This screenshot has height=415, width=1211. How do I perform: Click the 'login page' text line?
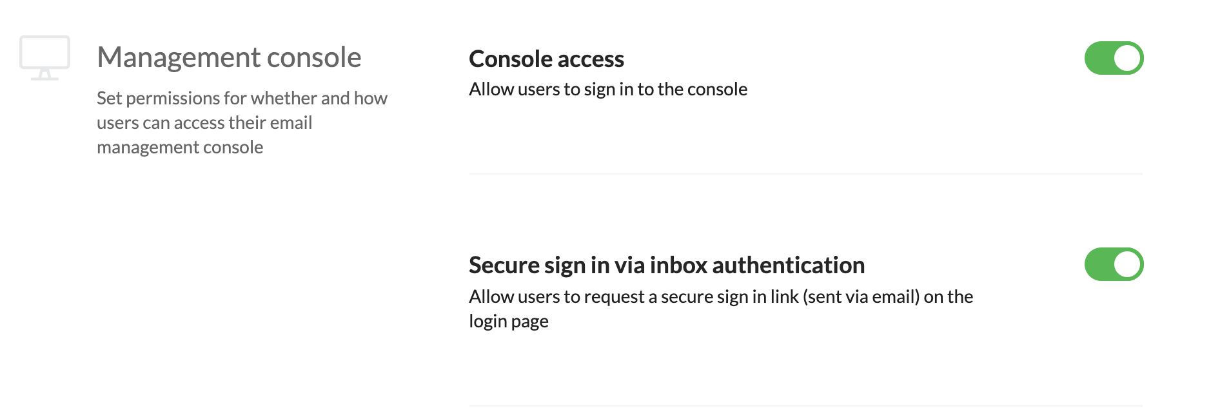pyautogui.click(x=509, y=321)
